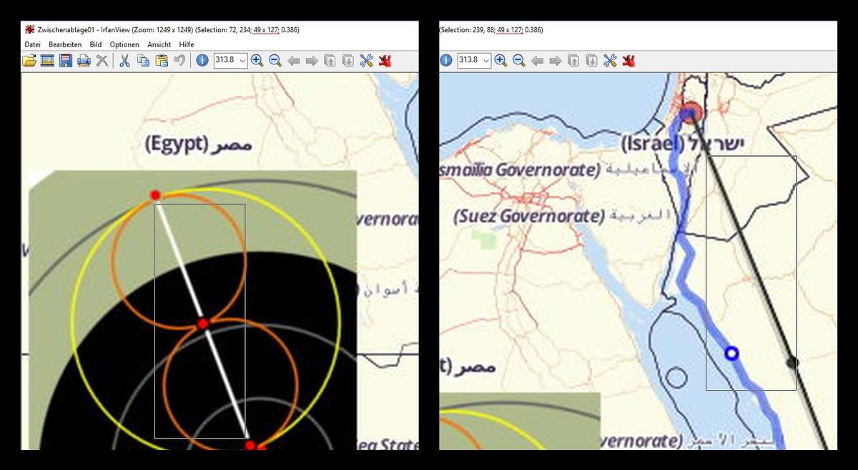Go to next image in right window

pos(556,61)
